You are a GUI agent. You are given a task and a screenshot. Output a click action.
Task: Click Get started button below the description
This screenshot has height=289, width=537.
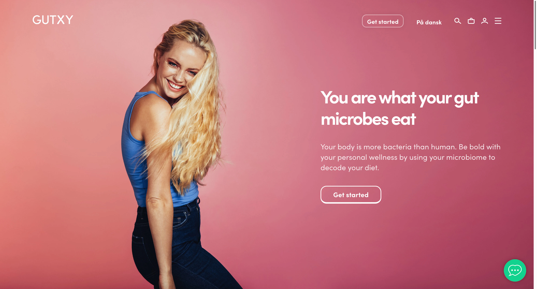point(351,195)
